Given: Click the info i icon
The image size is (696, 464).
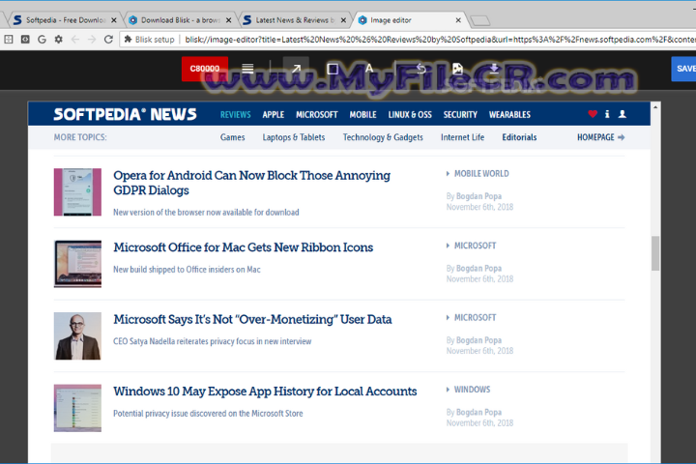Looking at the screenshot, I should tap(607, 114).
